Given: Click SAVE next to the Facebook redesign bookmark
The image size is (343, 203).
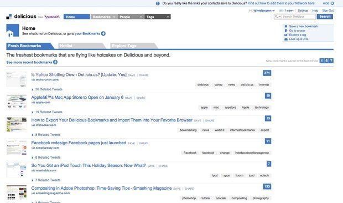Looking at the screenshot, I should pos(131,143).
